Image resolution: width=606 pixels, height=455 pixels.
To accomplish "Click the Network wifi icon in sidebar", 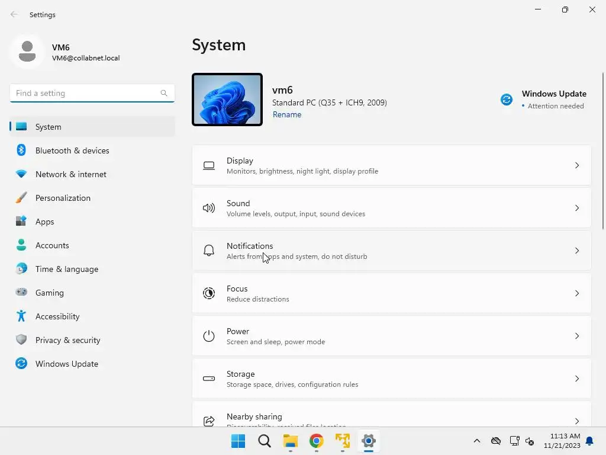I will coord(21,174).
